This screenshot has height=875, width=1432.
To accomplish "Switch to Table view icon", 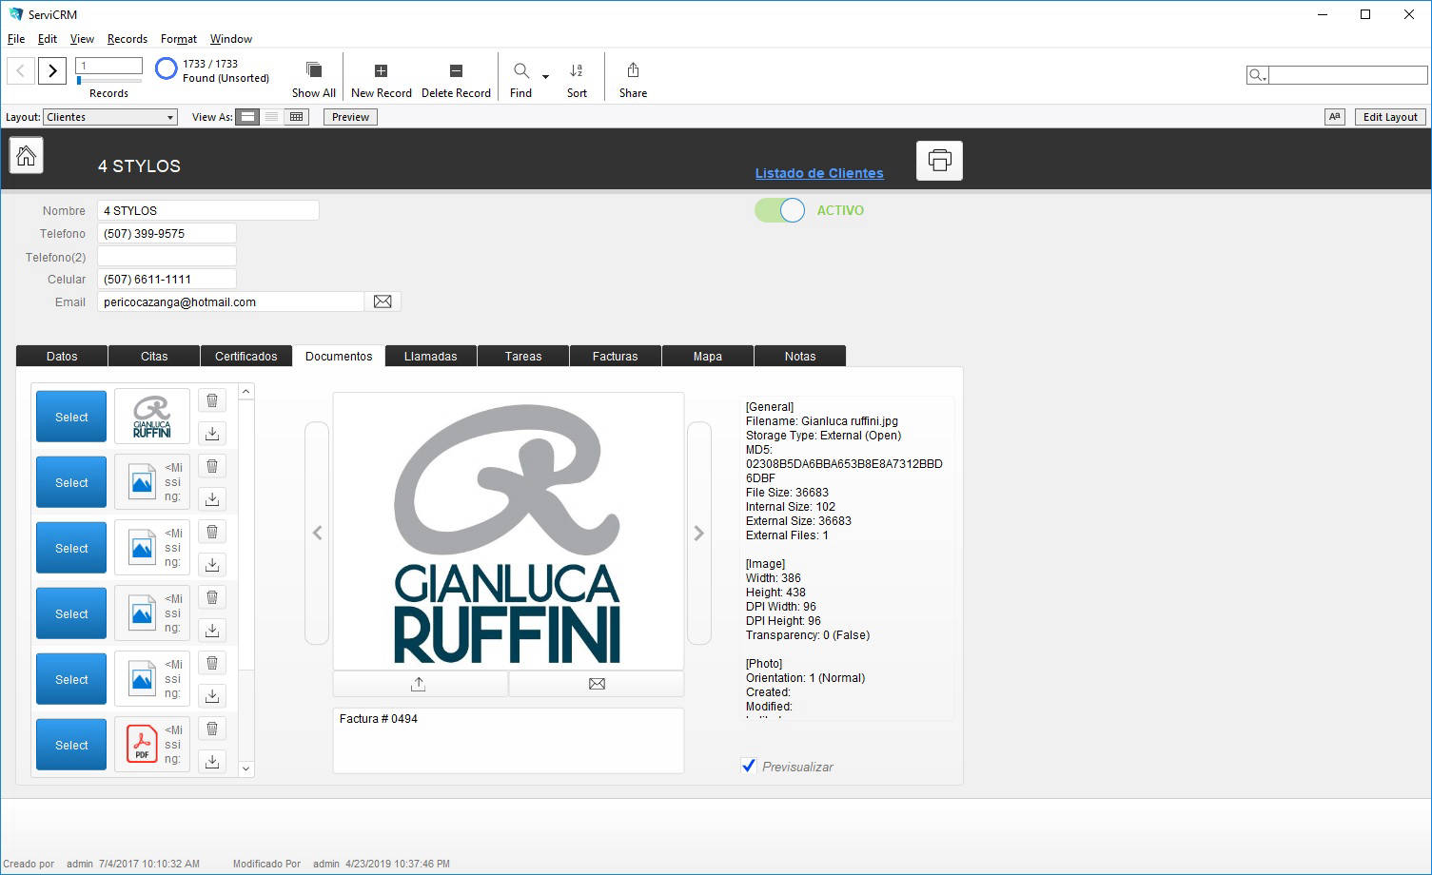I will pyautogui.click(x=297, y=117).
